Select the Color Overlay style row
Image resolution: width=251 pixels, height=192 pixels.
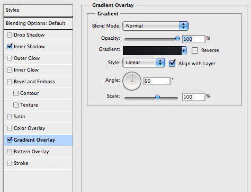point(38,128)
